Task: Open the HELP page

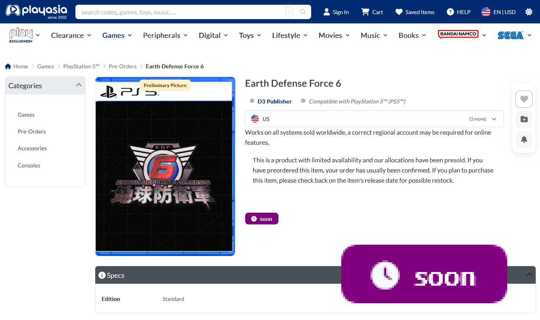Action: (458, 12)
